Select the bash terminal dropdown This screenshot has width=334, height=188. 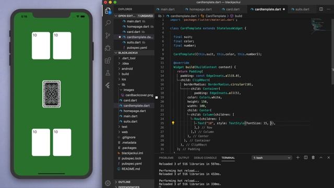pos(271,158)
